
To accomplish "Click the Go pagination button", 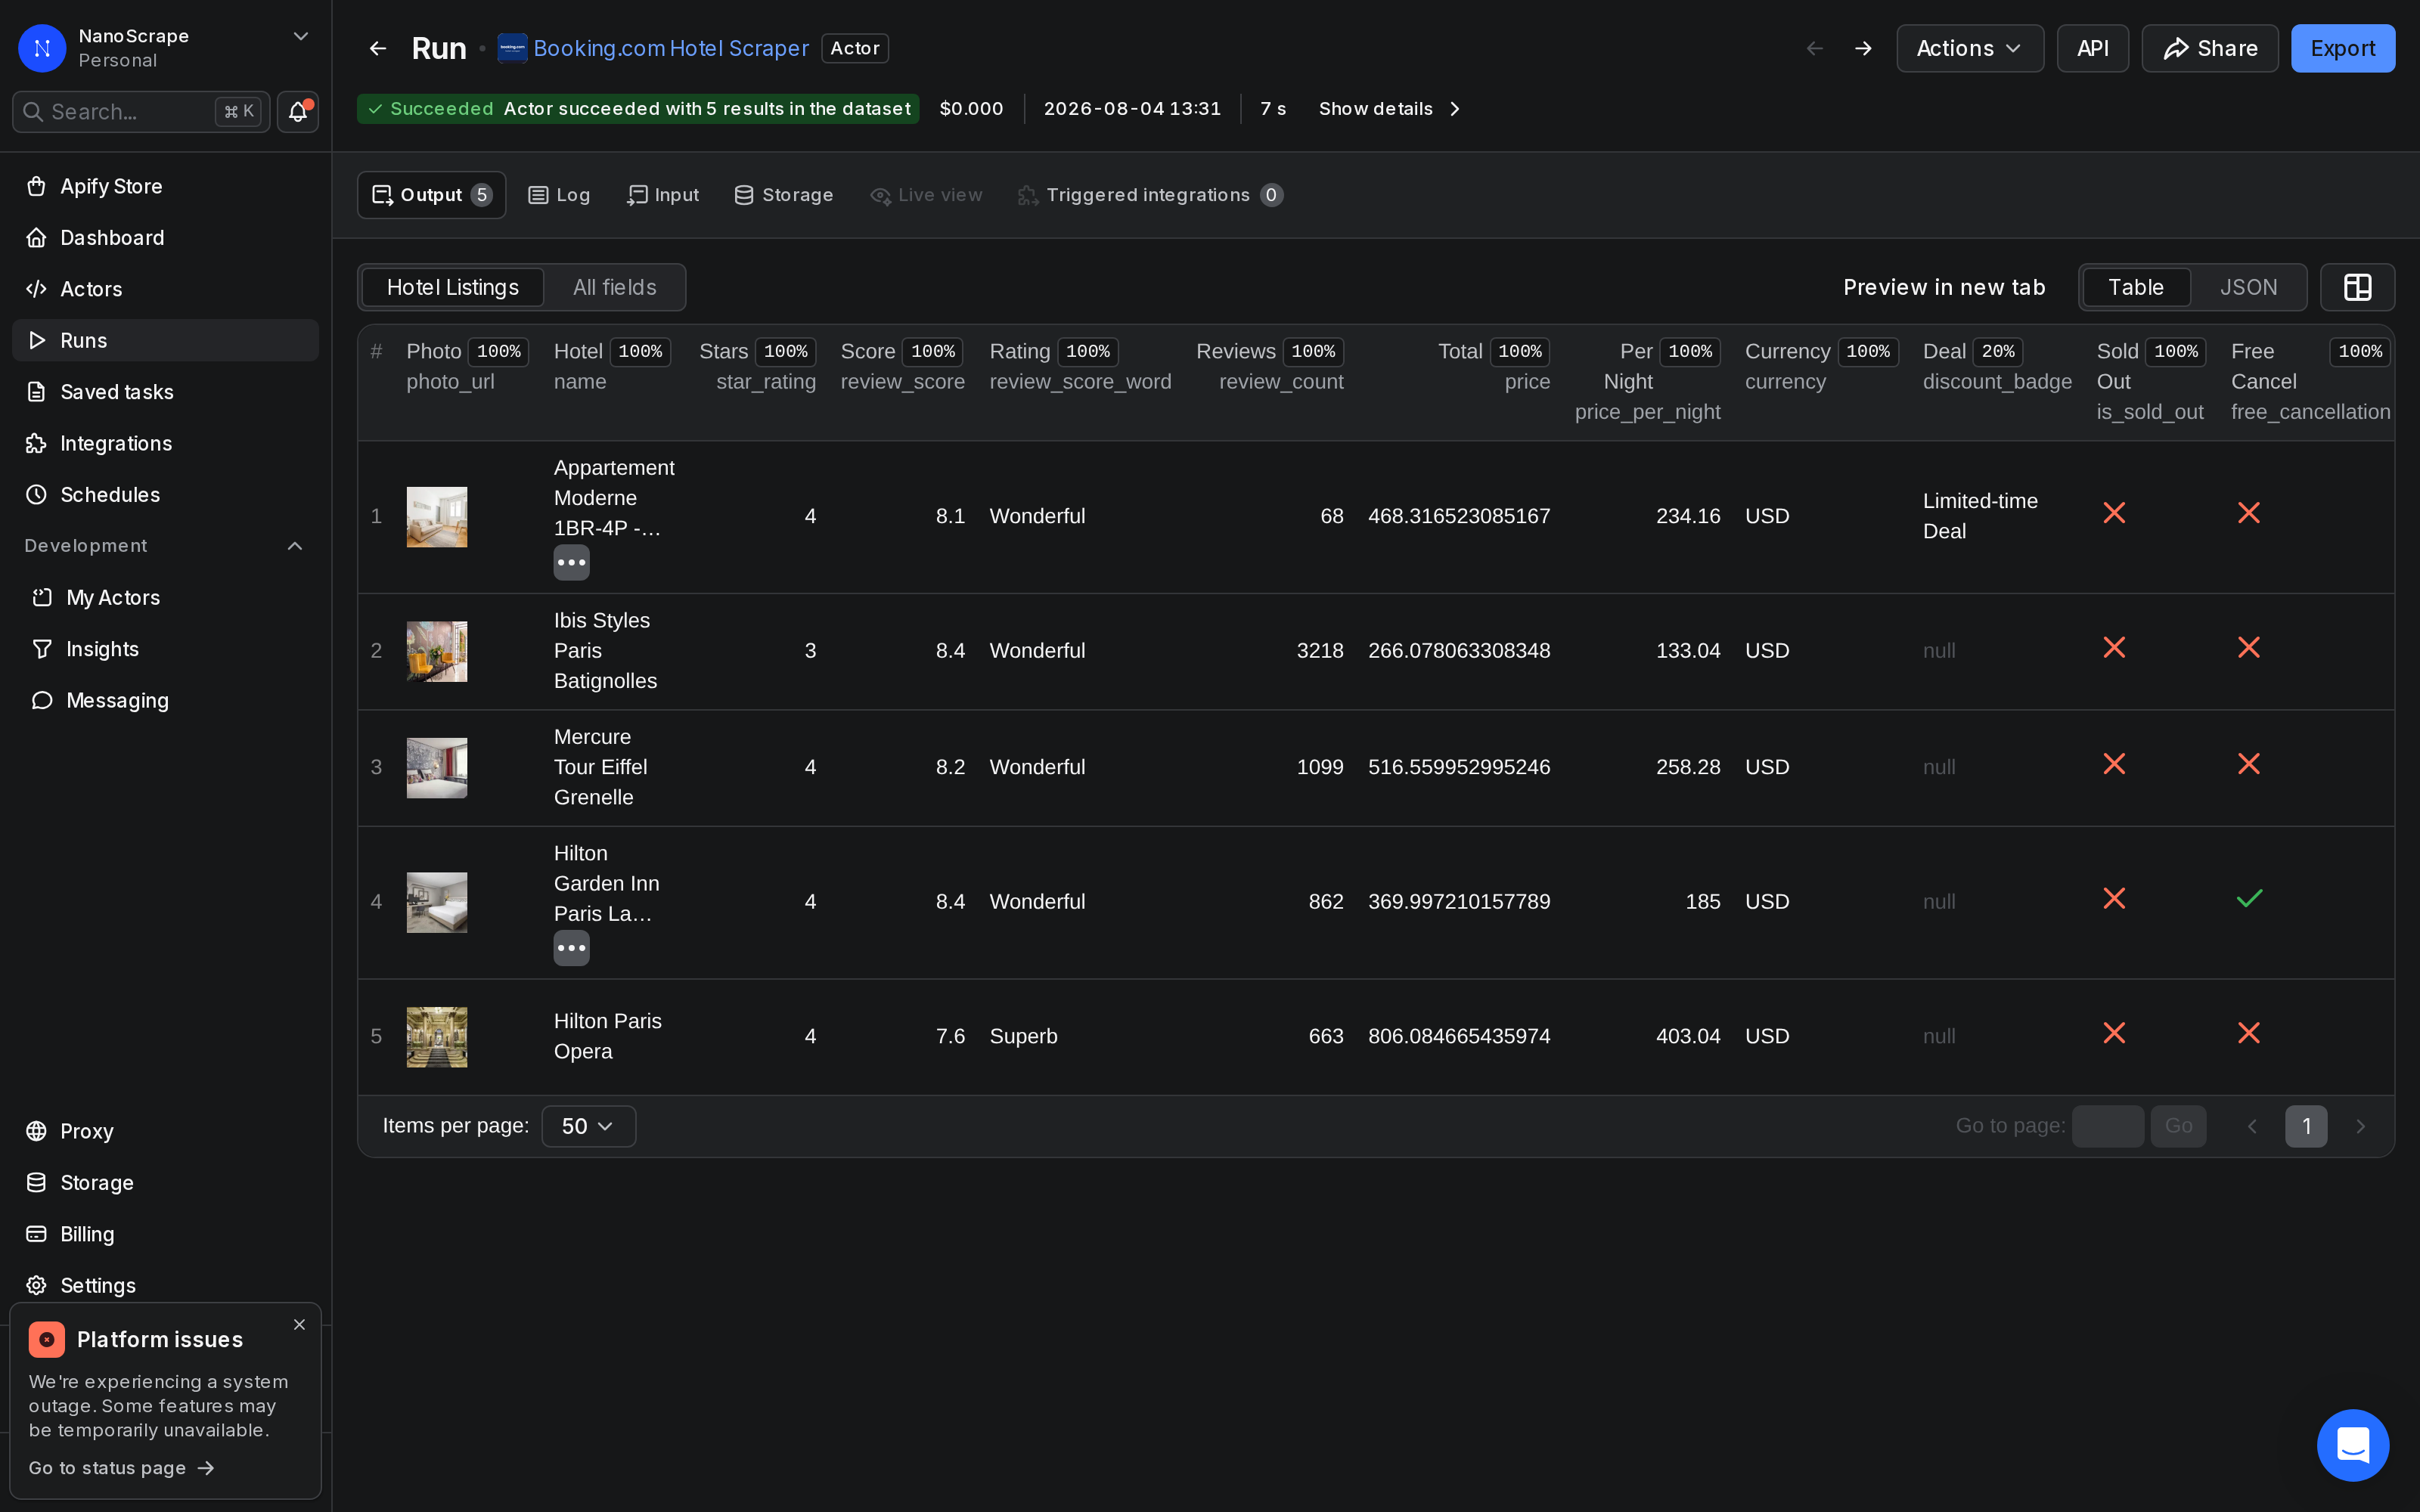I will pos(2178,1126).
